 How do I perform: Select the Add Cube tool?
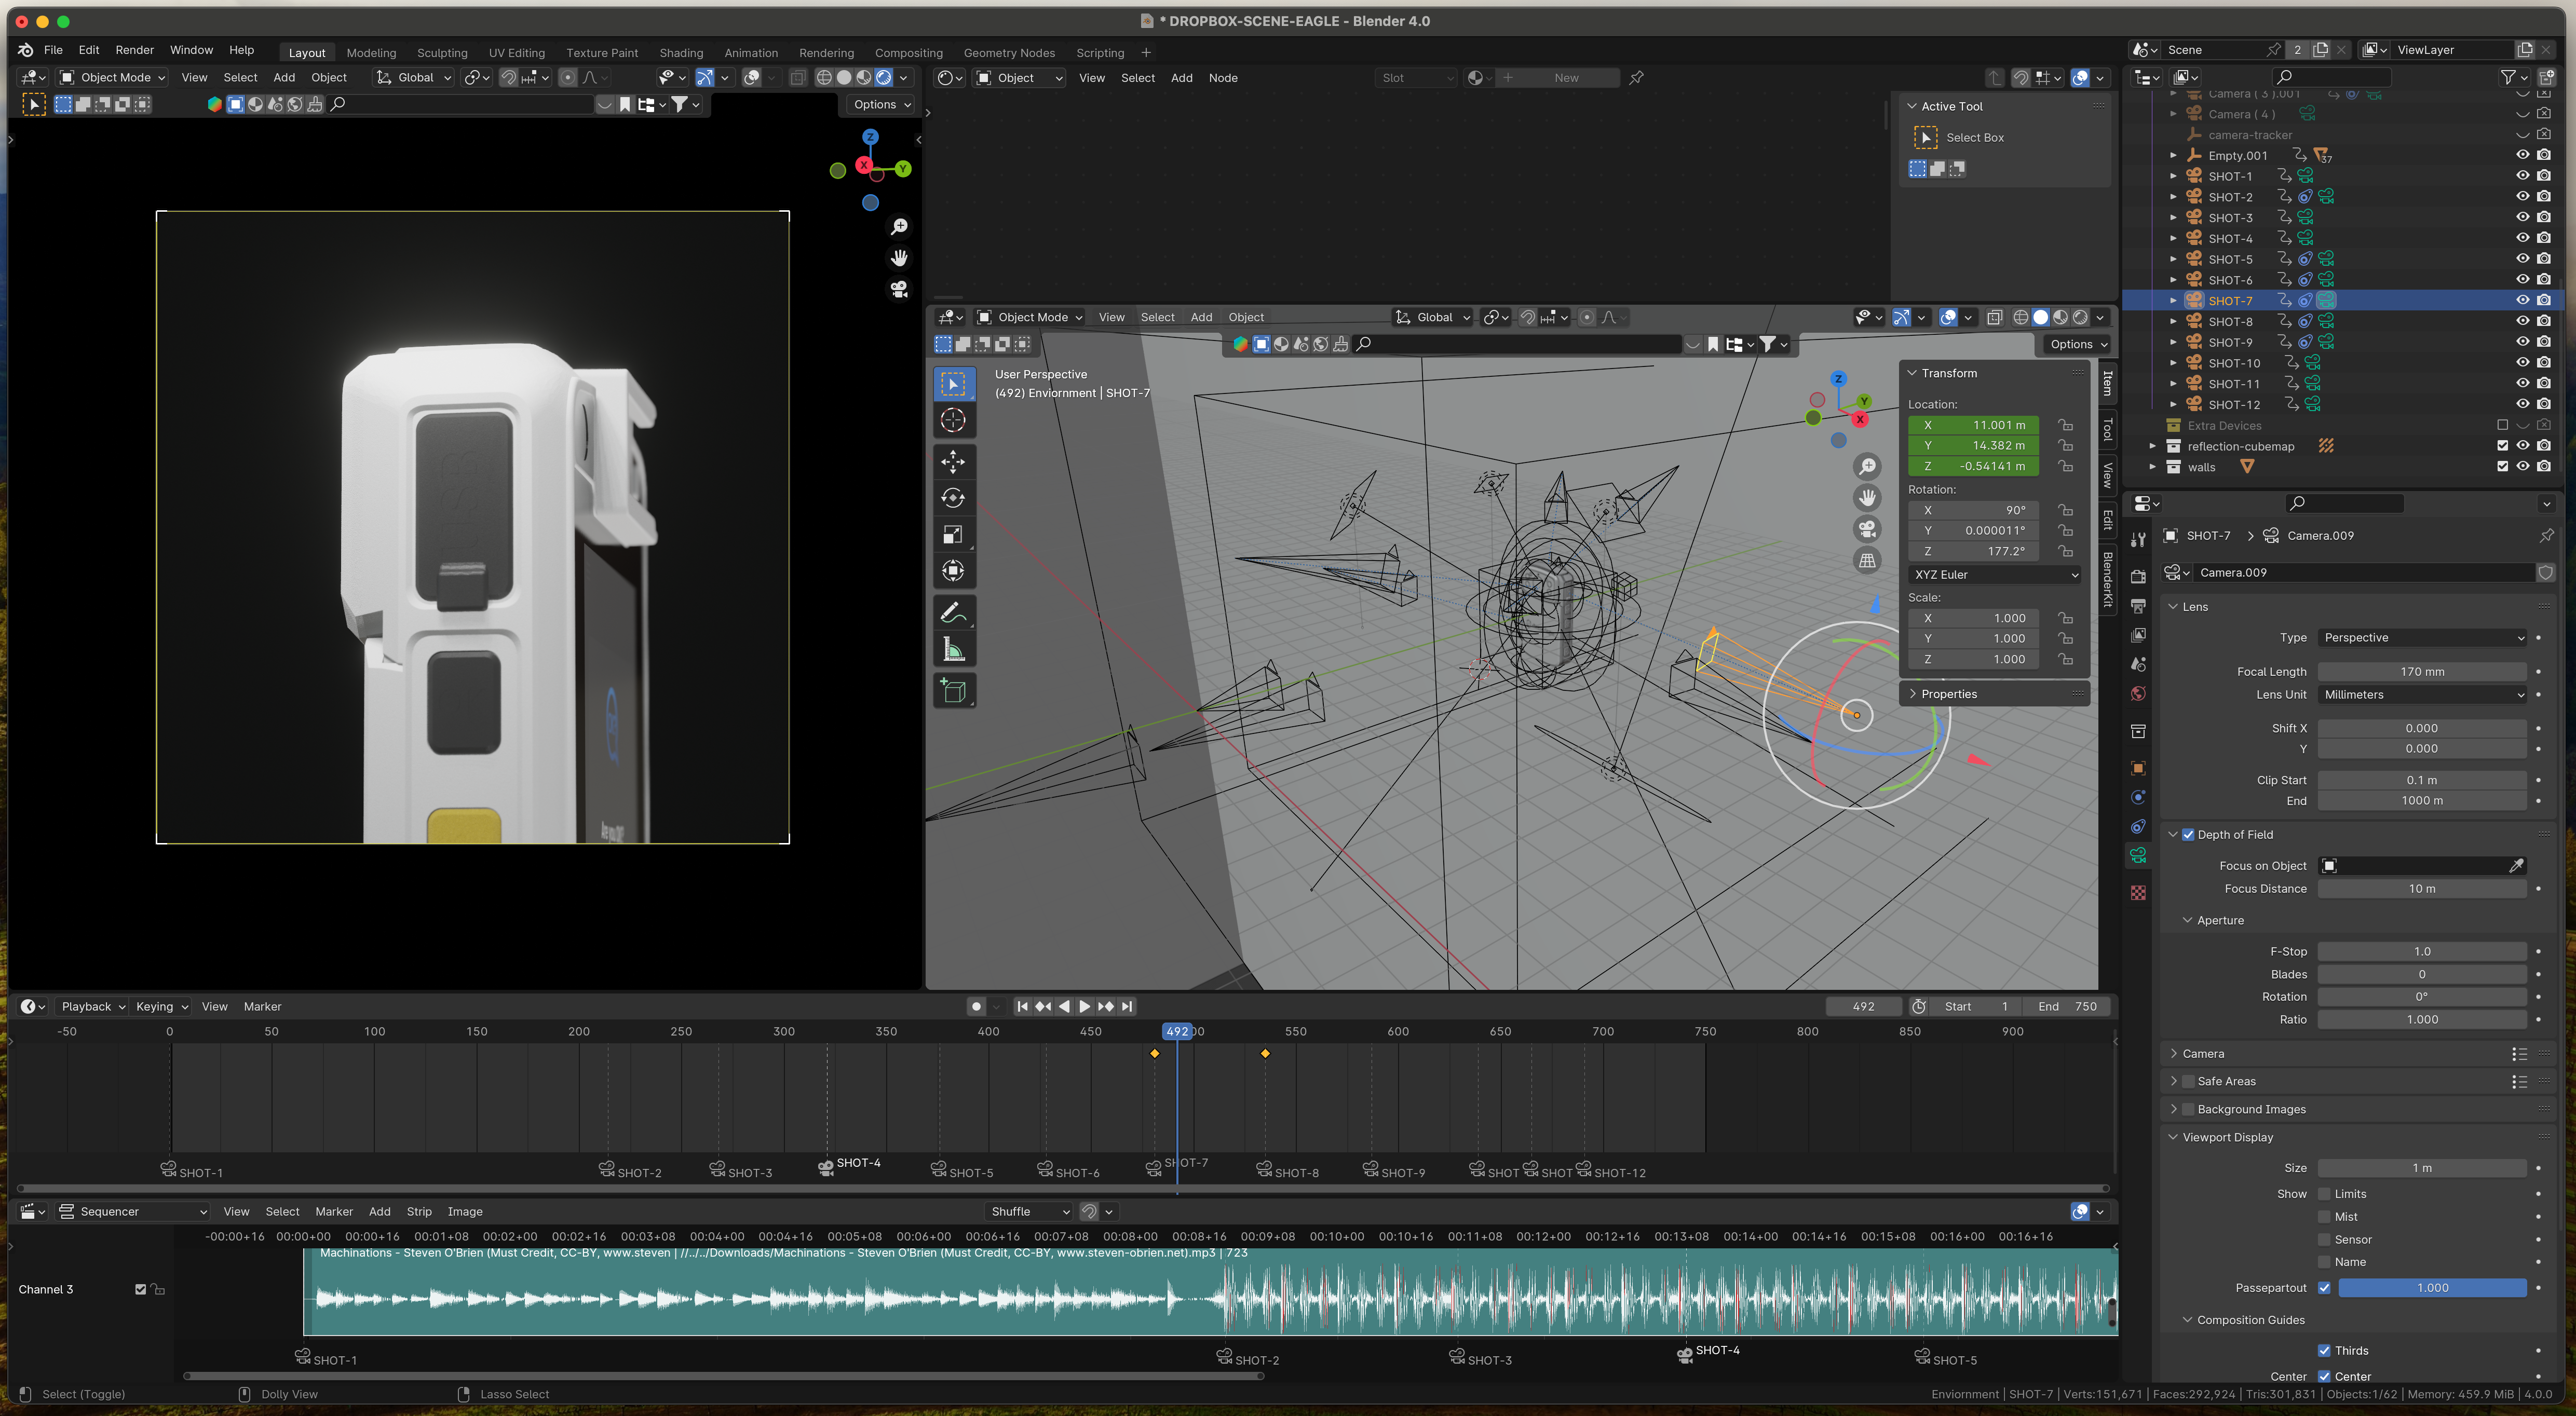[x=953, y=691]
